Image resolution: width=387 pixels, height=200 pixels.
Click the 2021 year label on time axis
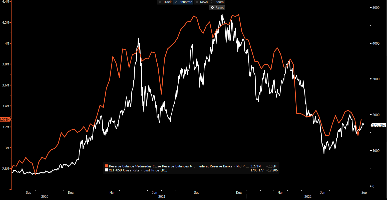point(162,196)
